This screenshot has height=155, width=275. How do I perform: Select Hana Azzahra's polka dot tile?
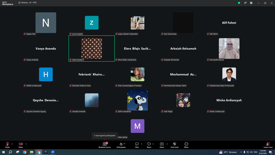[x=92, y=49]
